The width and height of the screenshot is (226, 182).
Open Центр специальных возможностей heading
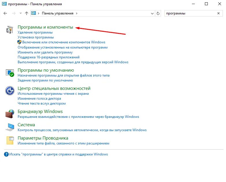pos(54,88)
